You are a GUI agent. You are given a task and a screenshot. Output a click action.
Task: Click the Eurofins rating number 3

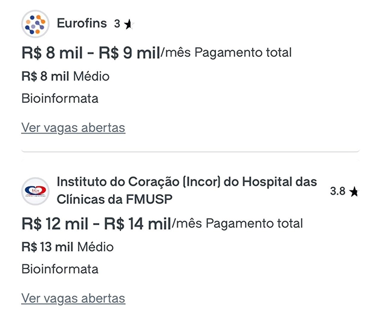tap(117, 24)
